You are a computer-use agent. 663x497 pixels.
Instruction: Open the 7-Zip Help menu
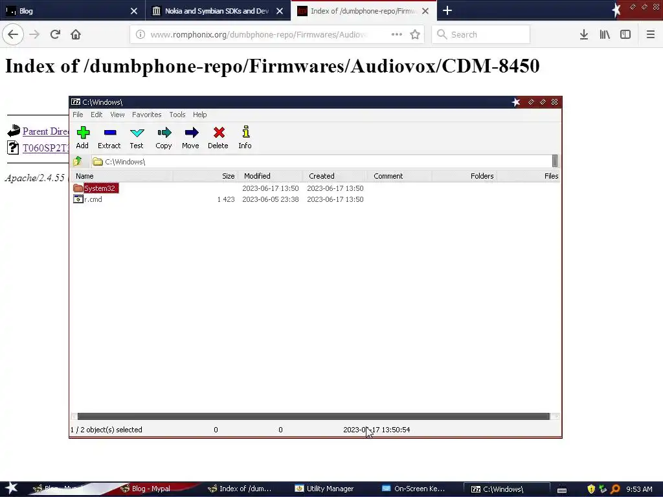[x=199, y=115]
